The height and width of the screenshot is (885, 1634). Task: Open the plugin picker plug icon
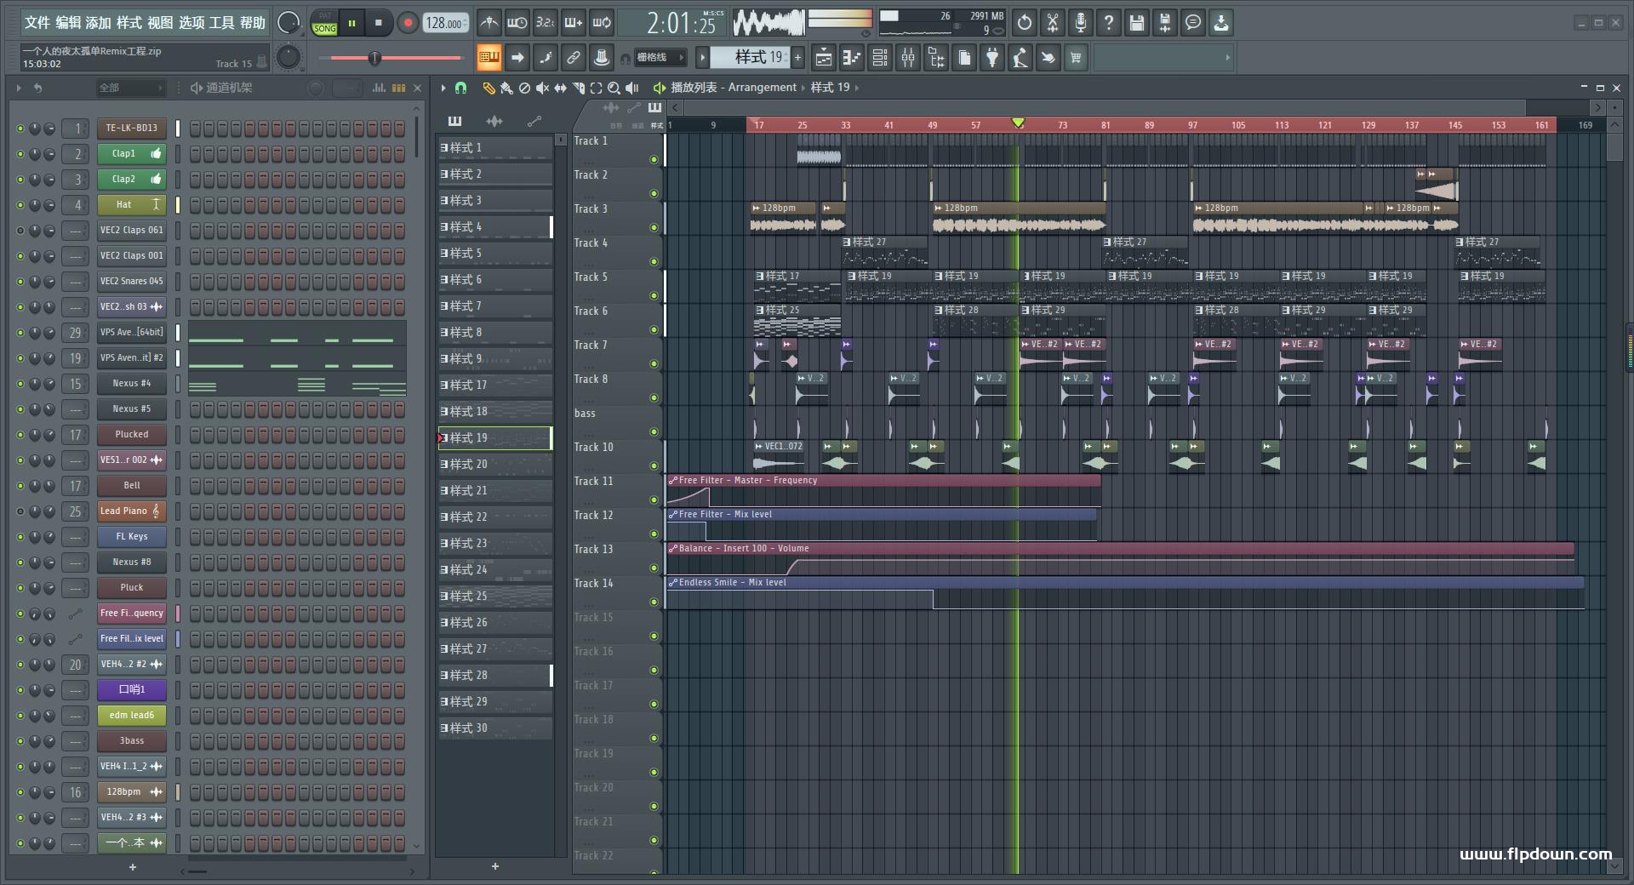point(992,58)
